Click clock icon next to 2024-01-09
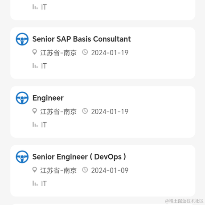 85,170
